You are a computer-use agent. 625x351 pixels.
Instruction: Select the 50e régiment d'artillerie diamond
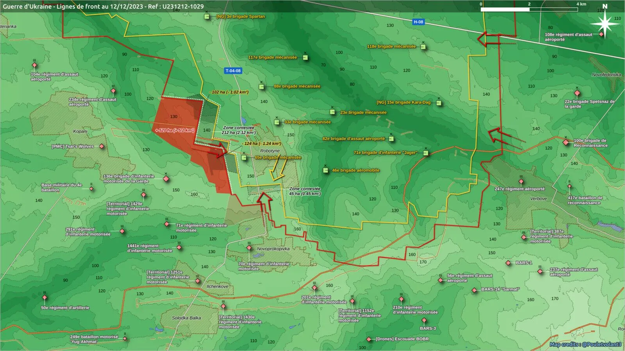45,298
